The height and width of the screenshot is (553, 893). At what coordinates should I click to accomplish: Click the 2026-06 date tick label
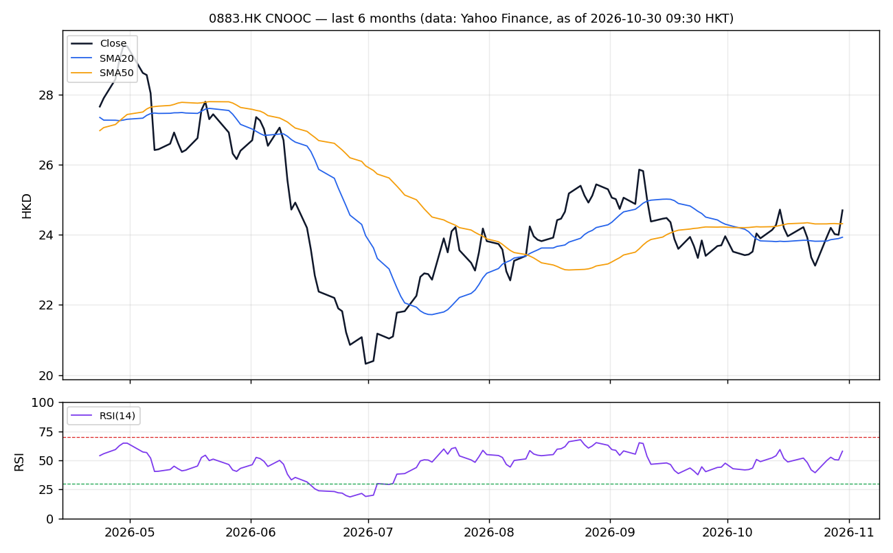251,533
